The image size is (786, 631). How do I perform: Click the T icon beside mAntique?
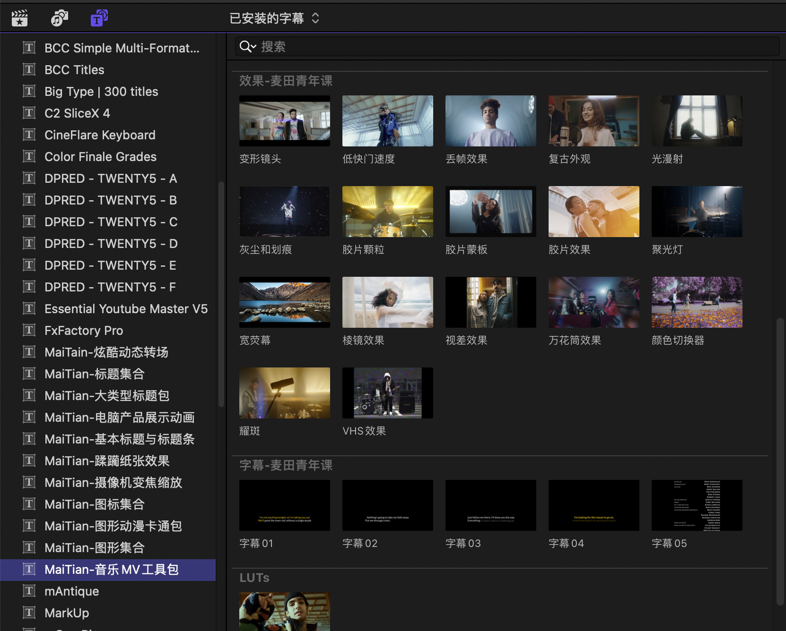click(29, 591)
